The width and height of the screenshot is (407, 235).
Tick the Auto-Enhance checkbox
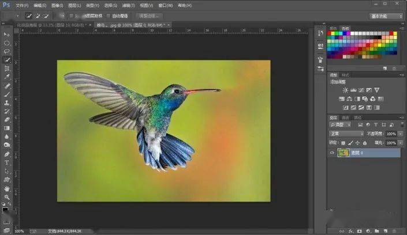[109, 16]
